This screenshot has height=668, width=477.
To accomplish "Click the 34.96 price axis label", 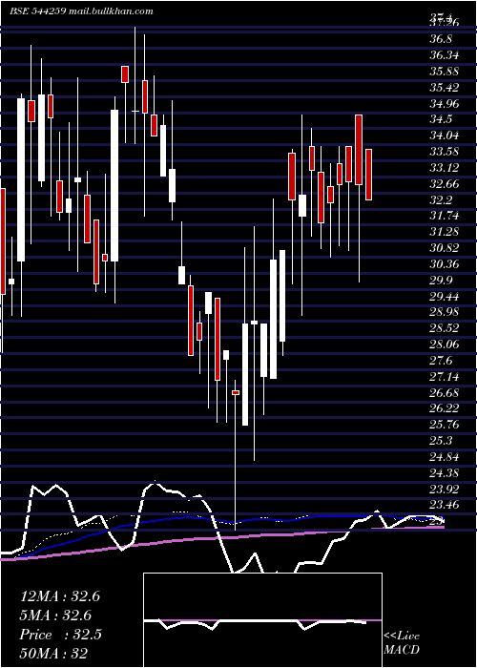I will pos(445,103).
